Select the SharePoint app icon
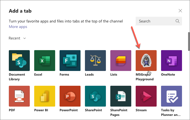 point(95,96)
